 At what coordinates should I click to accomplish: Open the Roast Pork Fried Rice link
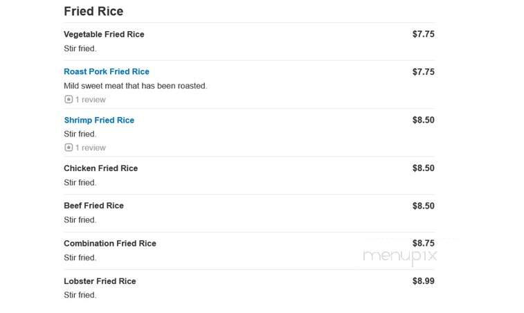pyautogui.click(x=107, y=71)
